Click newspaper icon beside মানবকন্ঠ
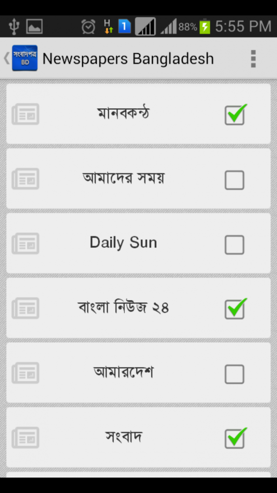Viewport: 277px width, 493px height. tap(25, 114)
